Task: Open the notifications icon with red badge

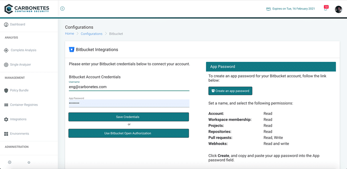Action: point(326,8)
